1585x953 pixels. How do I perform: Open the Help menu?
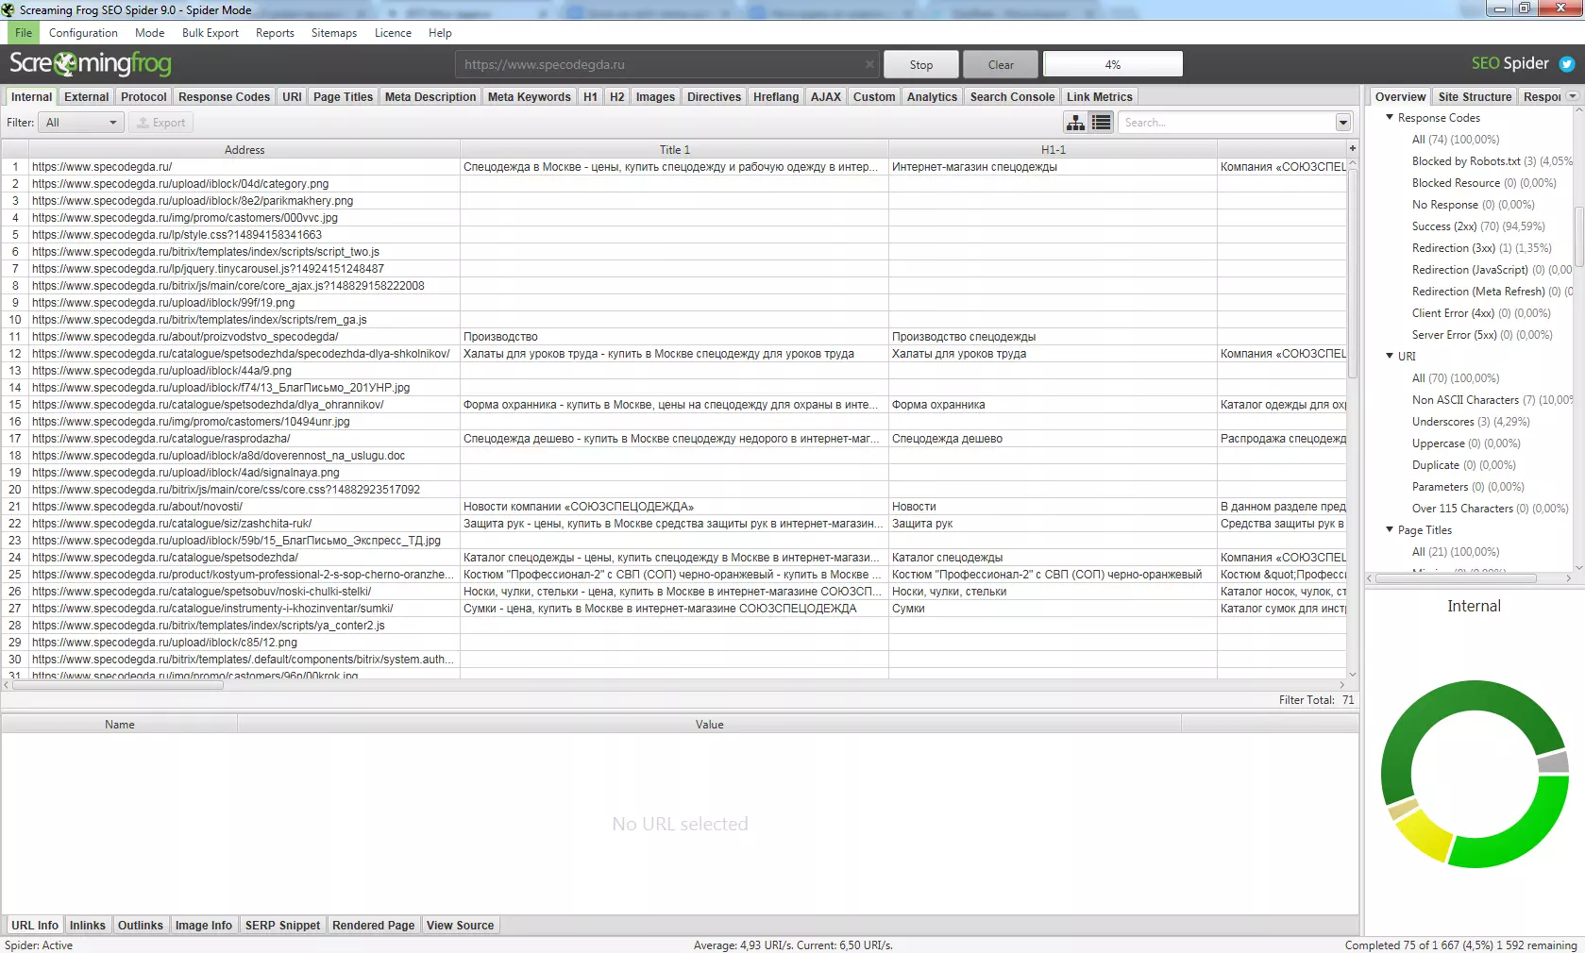pos(440,33)
